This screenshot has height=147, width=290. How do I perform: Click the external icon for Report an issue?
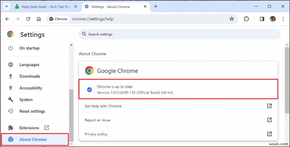point(269,120)
